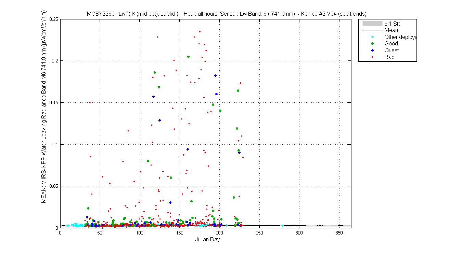Select the 'Other deploys' legend label

tap(401, 37)
